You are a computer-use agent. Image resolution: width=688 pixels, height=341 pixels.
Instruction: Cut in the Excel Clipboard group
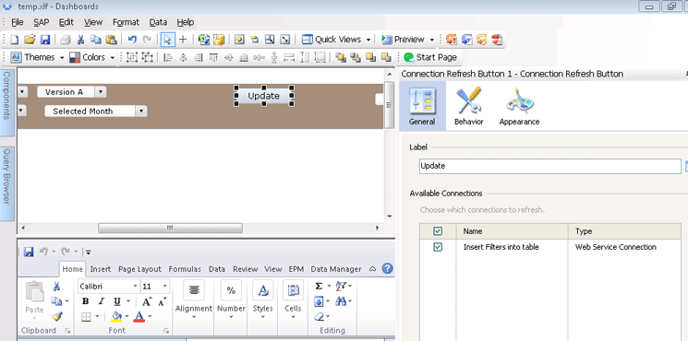coord(56,287)
